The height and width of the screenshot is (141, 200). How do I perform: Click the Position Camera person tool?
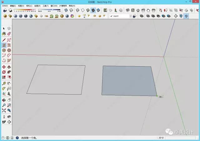click(4, 117)
